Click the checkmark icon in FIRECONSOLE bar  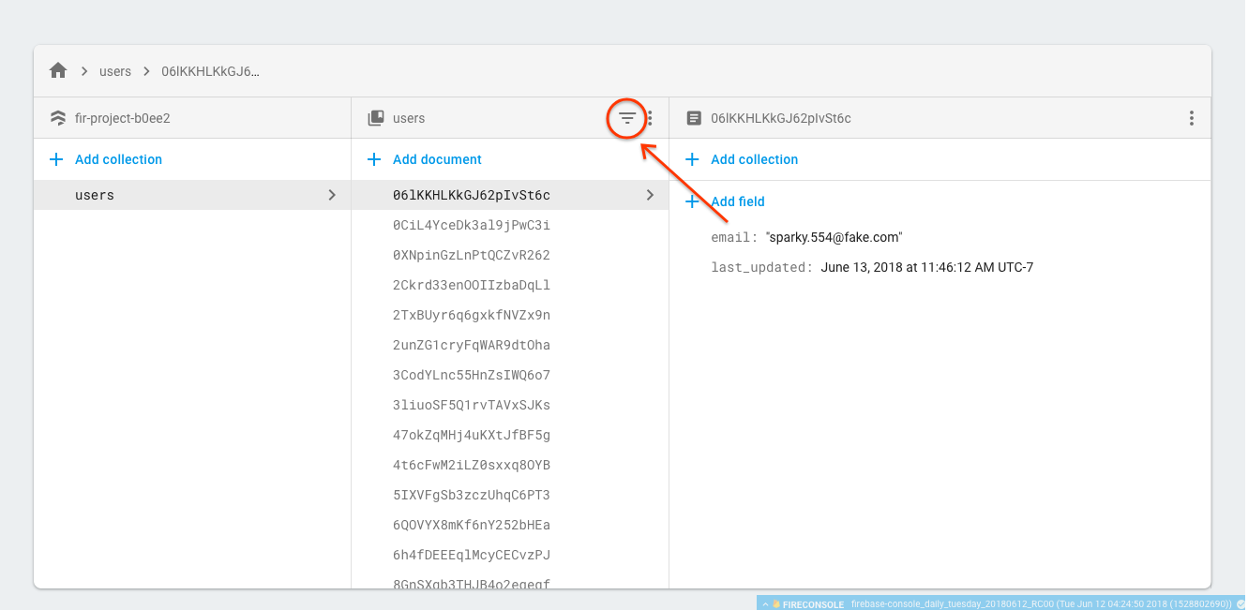(1240, 604)
